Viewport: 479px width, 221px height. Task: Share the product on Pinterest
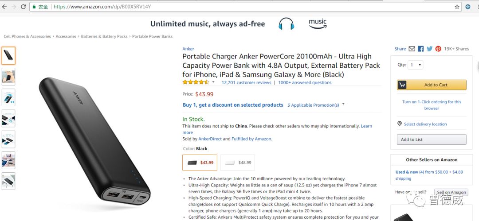click(x=438, y=49)
